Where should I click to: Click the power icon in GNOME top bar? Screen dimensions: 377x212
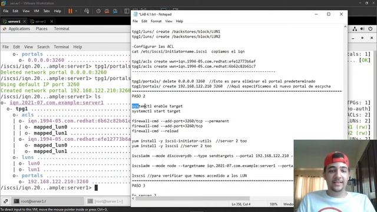[x=371, y=29]
